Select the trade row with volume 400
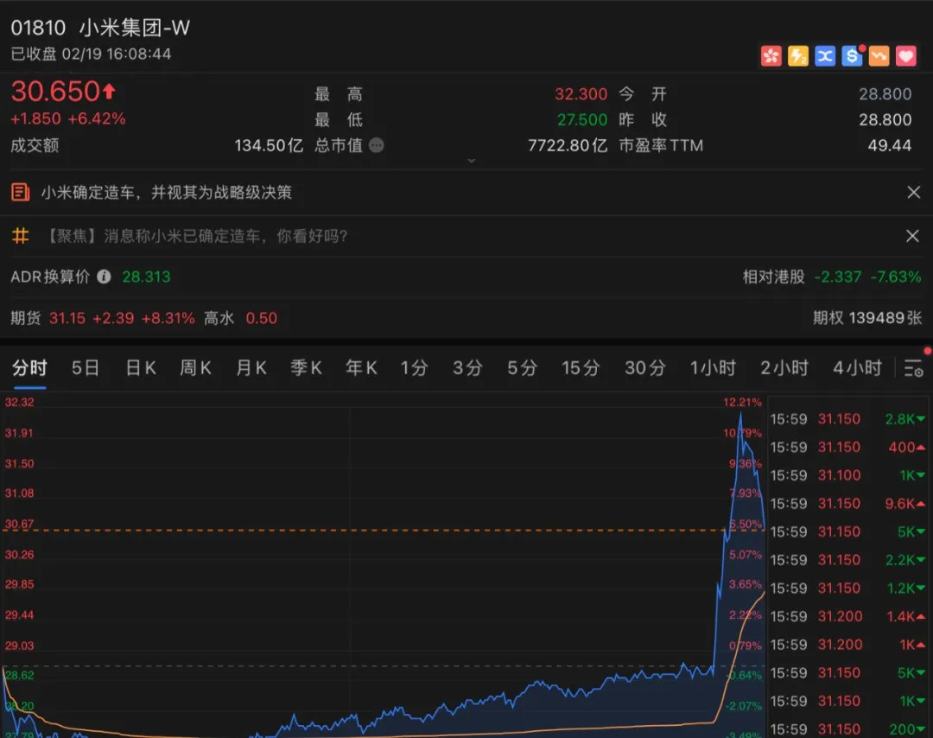933x738 pixels. pos(848,447)
